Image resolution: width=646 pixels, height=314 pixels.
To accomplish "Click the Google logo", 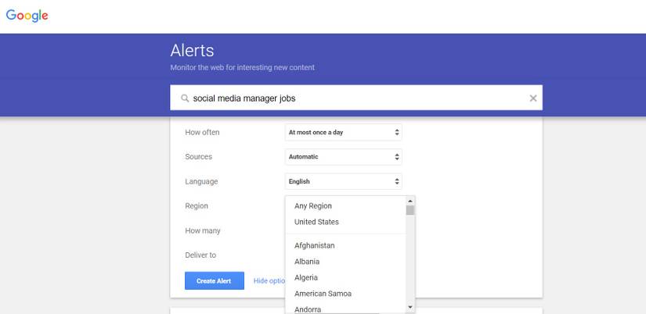I will 27,16.
